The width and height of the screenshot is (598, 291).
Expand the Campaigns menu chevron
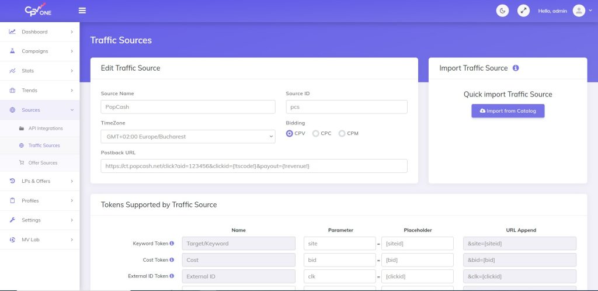[72, 51]
